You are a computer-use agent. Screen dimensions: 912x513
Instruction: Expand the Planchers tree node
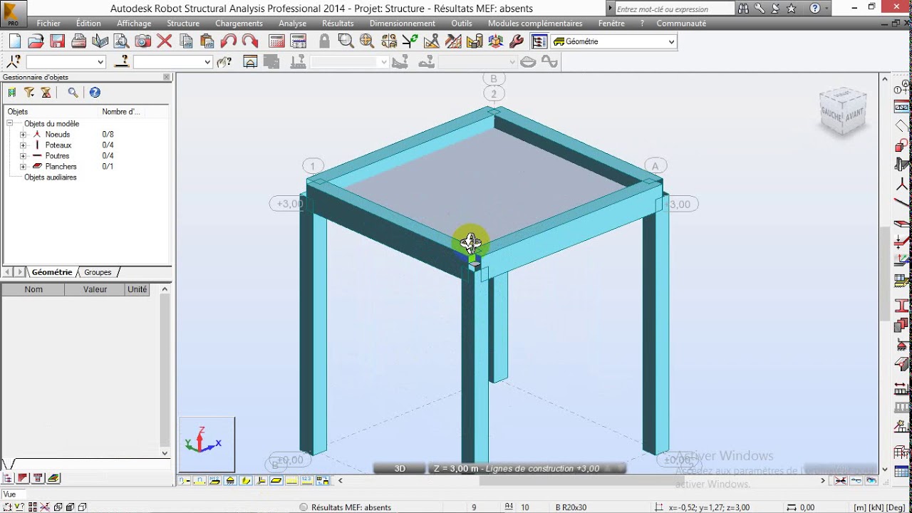[23, 167]
